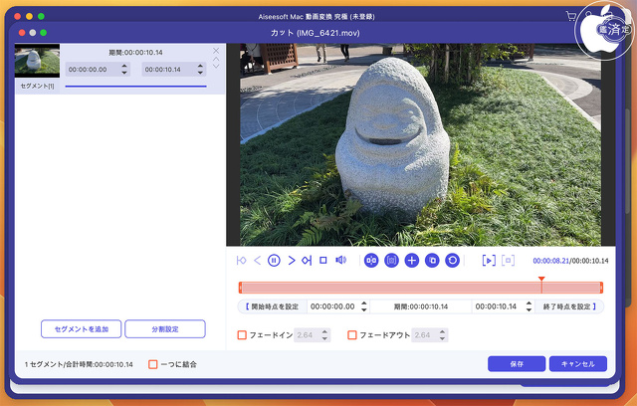Click the 00:00:00.00 start field under the timeline
637x406 pixels.
pos(332,306)
